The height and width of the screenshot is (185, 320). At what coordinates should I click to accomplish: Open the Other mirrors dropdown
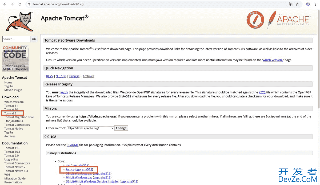90,128
